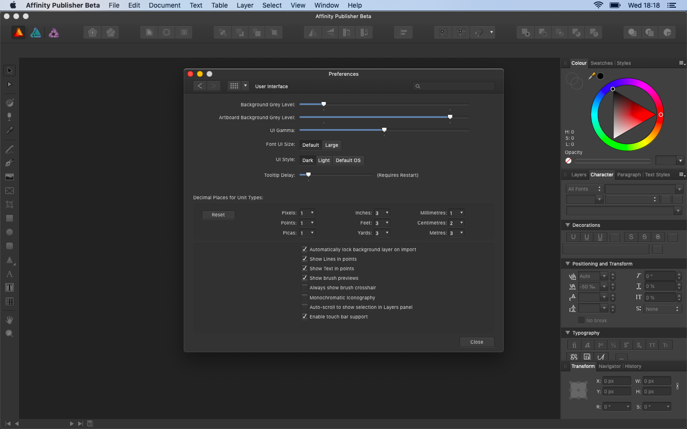Open the Millimetres decimal places dropdown

[457, 213]
